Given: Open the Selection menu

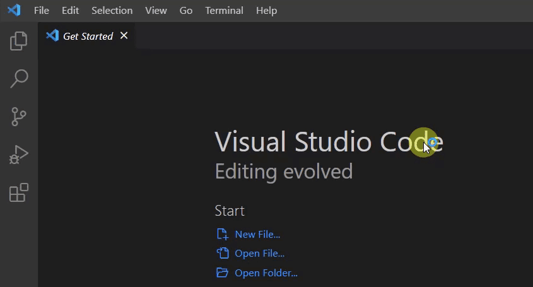Looking at the screenshot, I should [112, 11].
